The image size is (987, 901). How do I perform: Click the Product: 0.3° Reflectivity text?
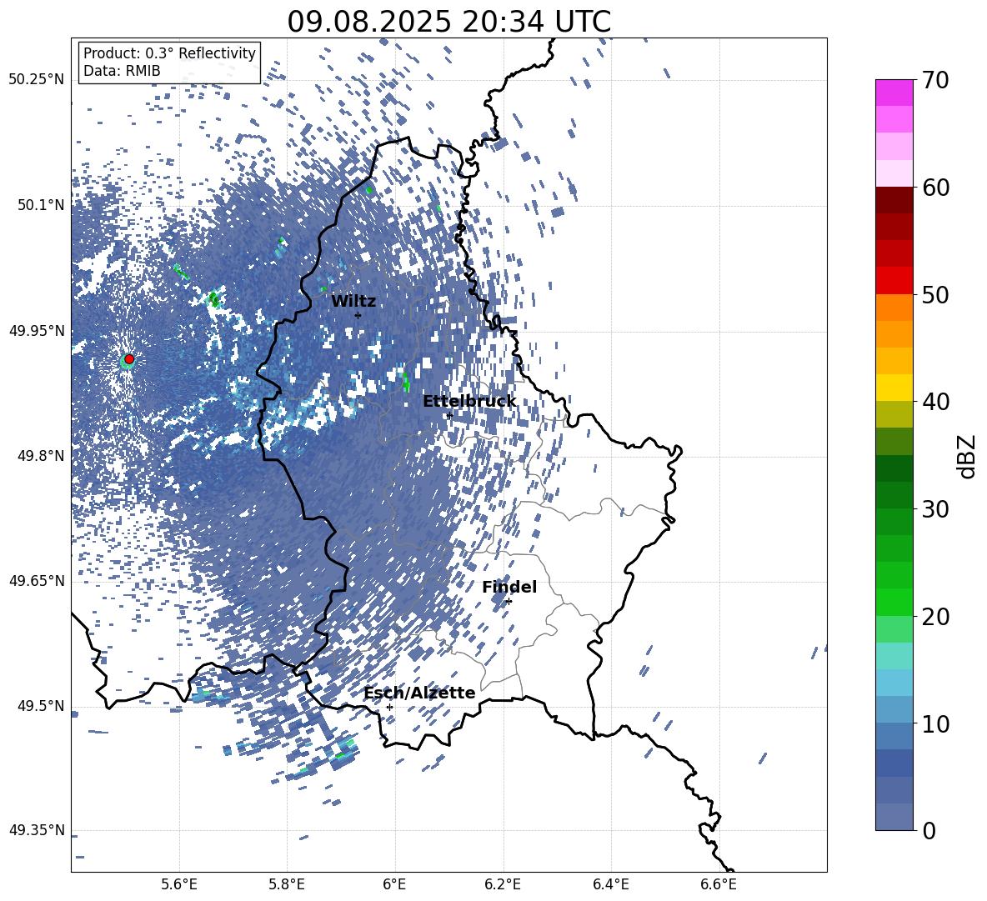pos(169,53)
